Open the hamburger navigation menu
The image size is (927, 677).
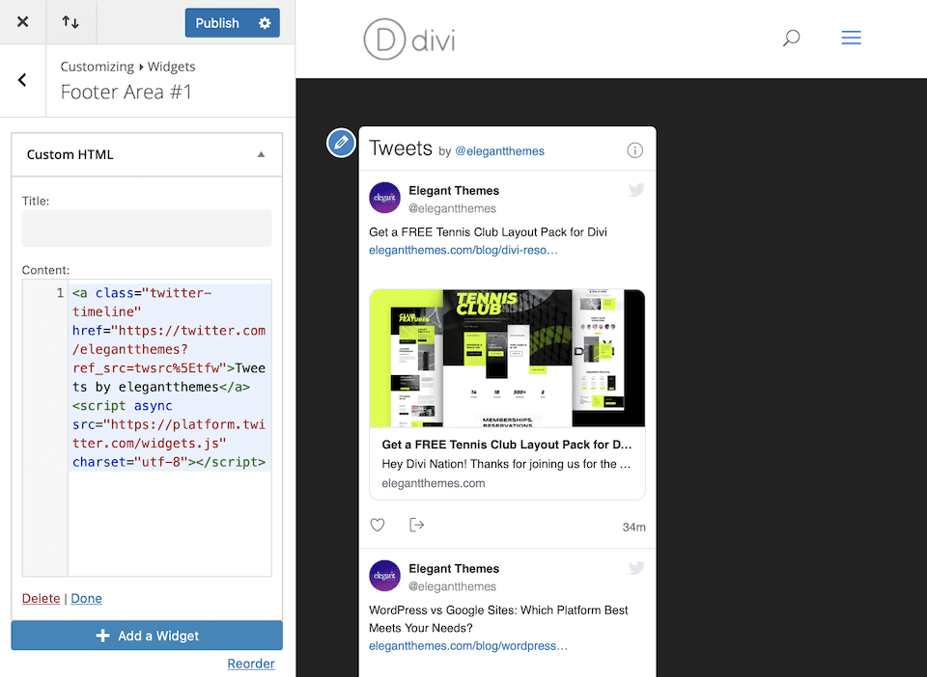pyautogui.click(x=851, y=38)
